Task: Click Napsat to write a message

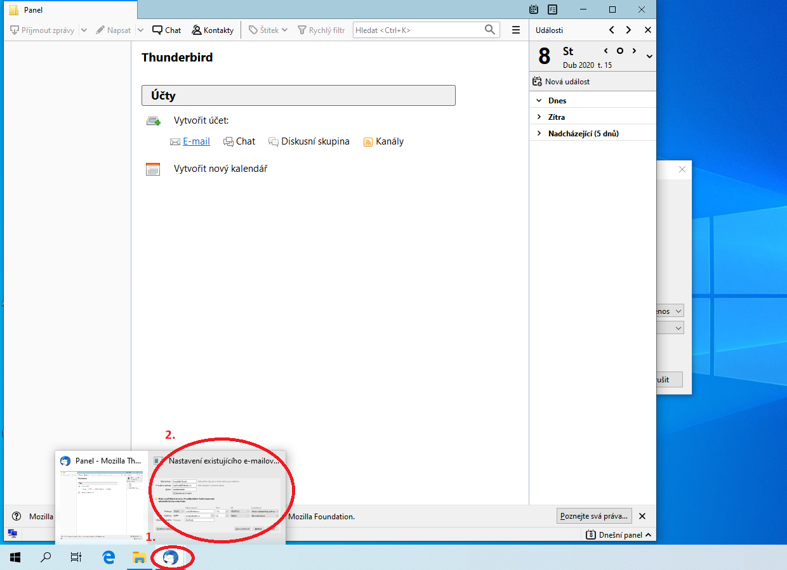Action: point(114,30)
